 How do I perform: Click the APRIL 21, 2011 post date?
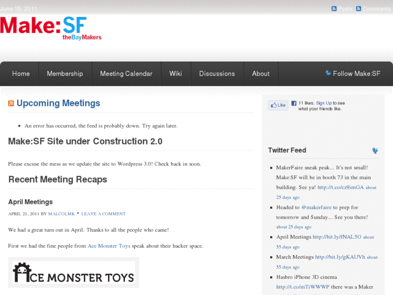pyautogui.click(x=24, y=214)
